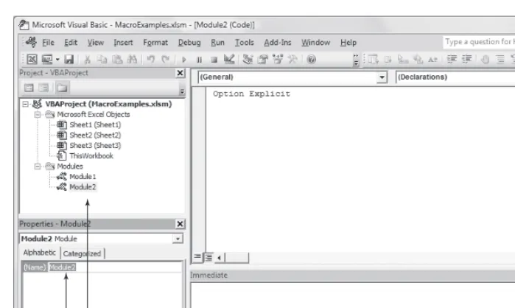The height and width of the screenshot is (308, 515).
Task: Open the Module2 Module object dropdown
Action: point(178,239)
